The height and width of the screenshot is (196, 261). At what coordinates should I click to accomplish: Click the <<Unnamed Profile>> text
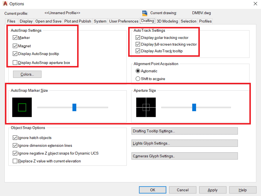[62, 13]
